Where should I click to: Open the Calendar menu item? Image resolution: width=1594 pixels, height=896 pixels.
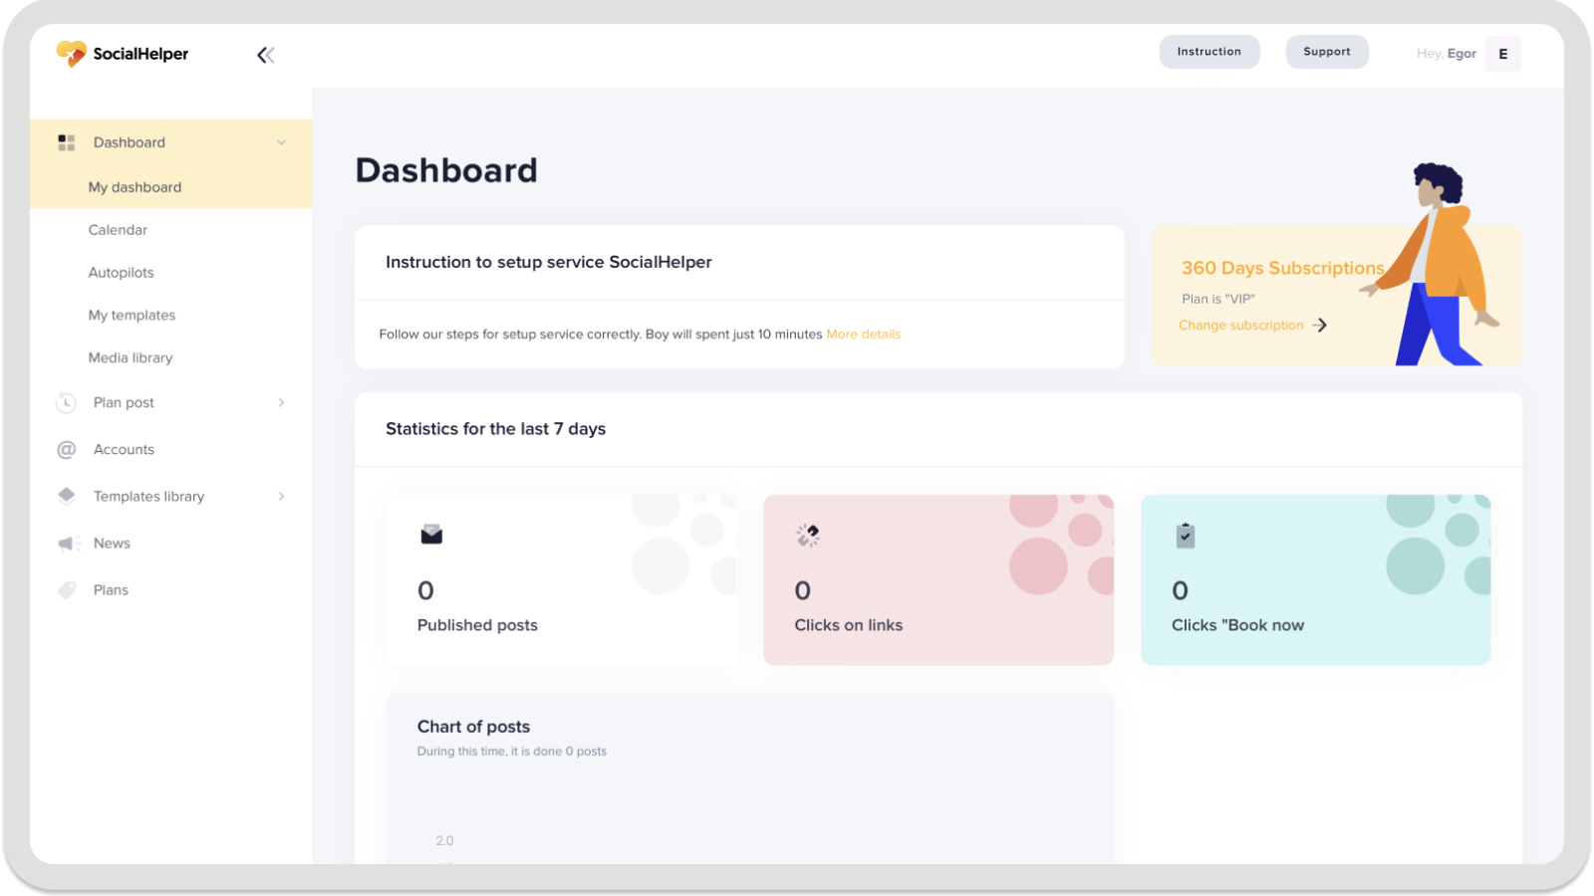click(x=118, y=230)
